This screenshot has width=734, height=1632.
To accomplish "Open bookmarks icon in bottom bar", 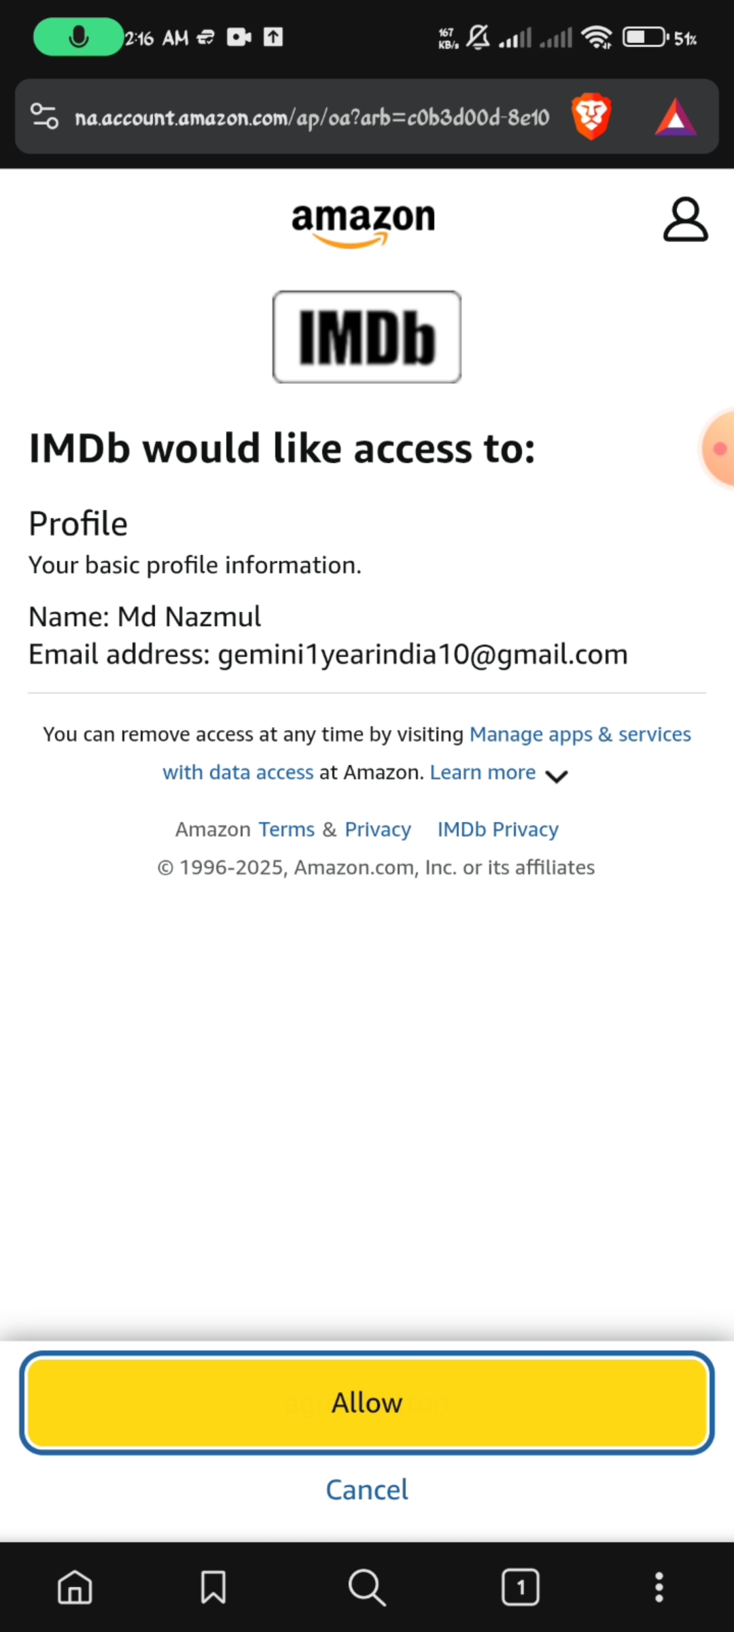I will tap(213, 1587).
